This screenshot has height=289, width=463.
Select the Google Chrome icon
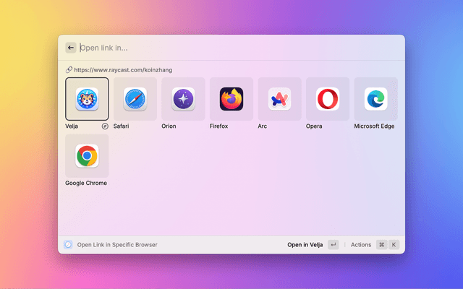coord(87,155)
